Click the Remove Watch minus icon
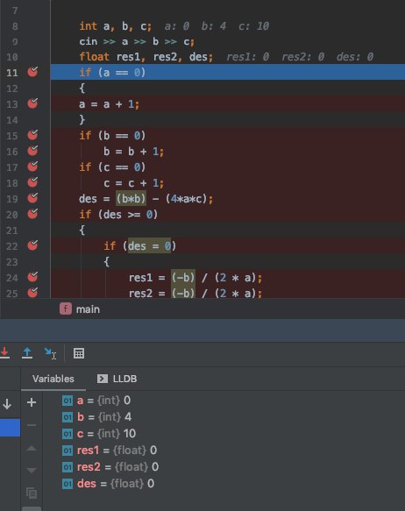This screenshot has width=405, height=511. pyautogui.click(x=32, y=425)
